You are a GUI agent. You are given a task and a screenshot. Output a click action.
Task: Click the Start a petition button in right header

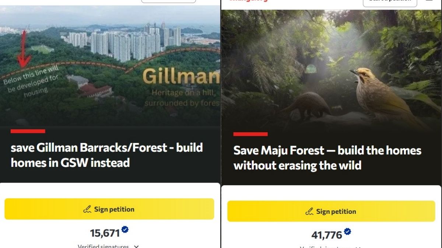390,3
